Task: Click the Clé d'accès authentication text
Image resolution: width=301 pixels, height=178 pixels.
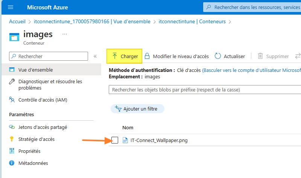Action: 189,70
